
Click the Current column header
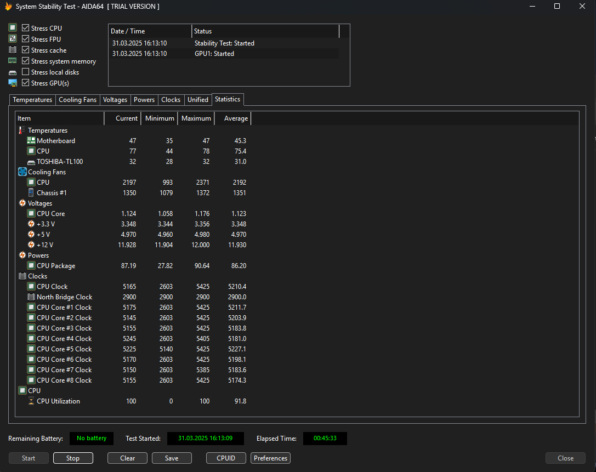point(122,118)
